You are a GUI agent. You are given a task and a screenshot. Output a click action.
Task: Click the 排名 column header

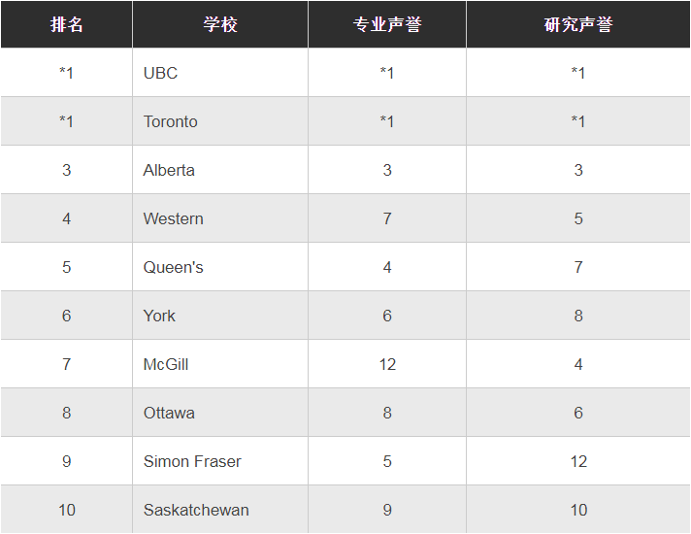[66, 24]
